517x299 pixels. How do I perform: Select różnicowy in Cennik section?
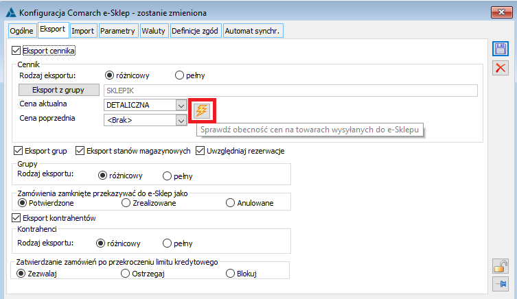click(109, 75)
